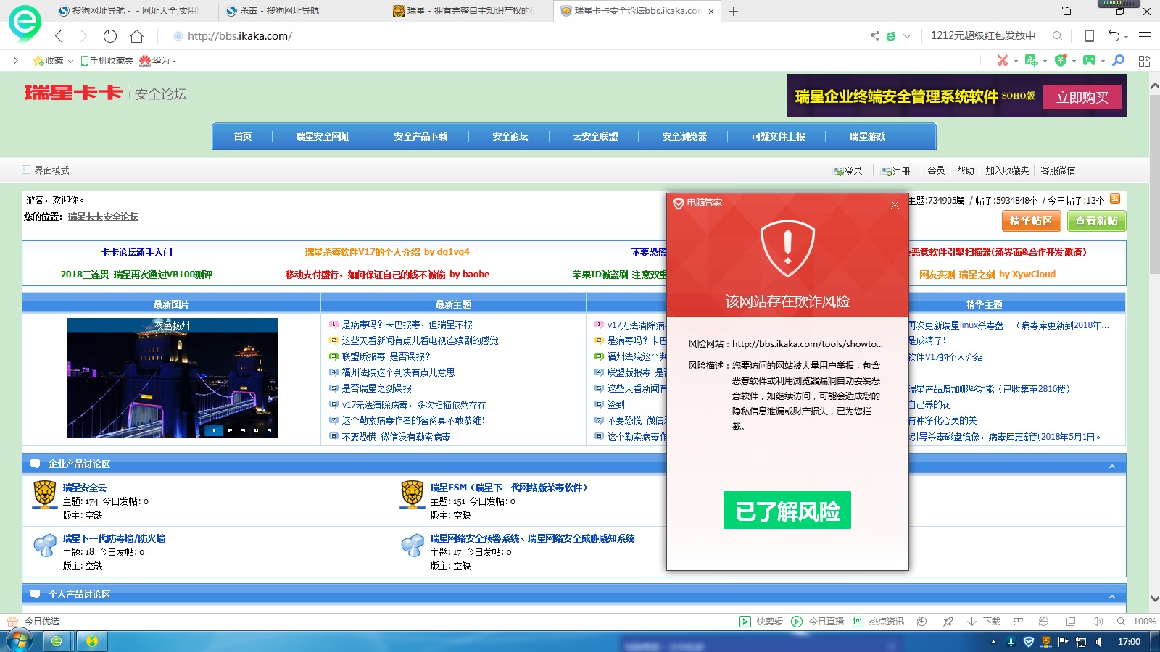Click 立即购买 button in banner ad
The height and width of the screenshot is (652, 1160).
point(1082,97)
